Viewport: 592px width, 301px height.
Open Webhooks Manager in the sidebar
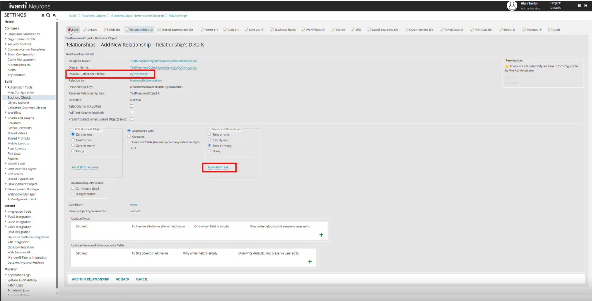coord(21,194)
